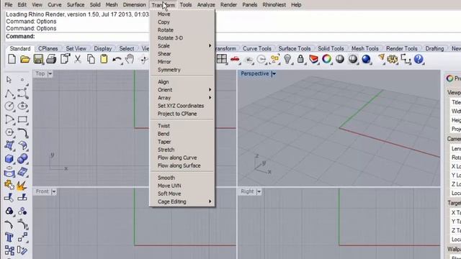Open Perspective viewport dropdown arrow
Screen dimensions: 461x259
274,73
